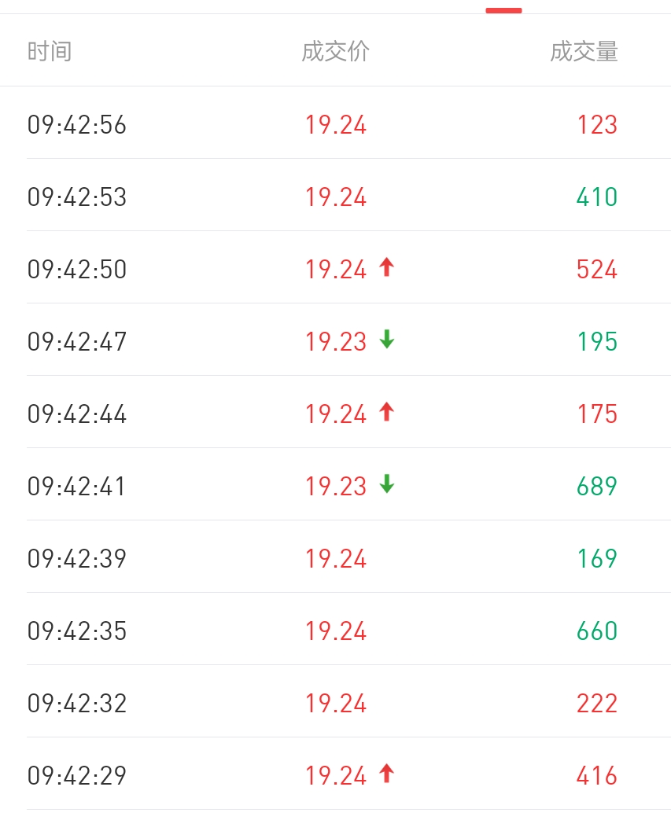Tap the 19.24 price at 09:42:32
Image resolution: width=671 pixels, height=831 pixels.
pyautogui.click(x=336, y=704)
